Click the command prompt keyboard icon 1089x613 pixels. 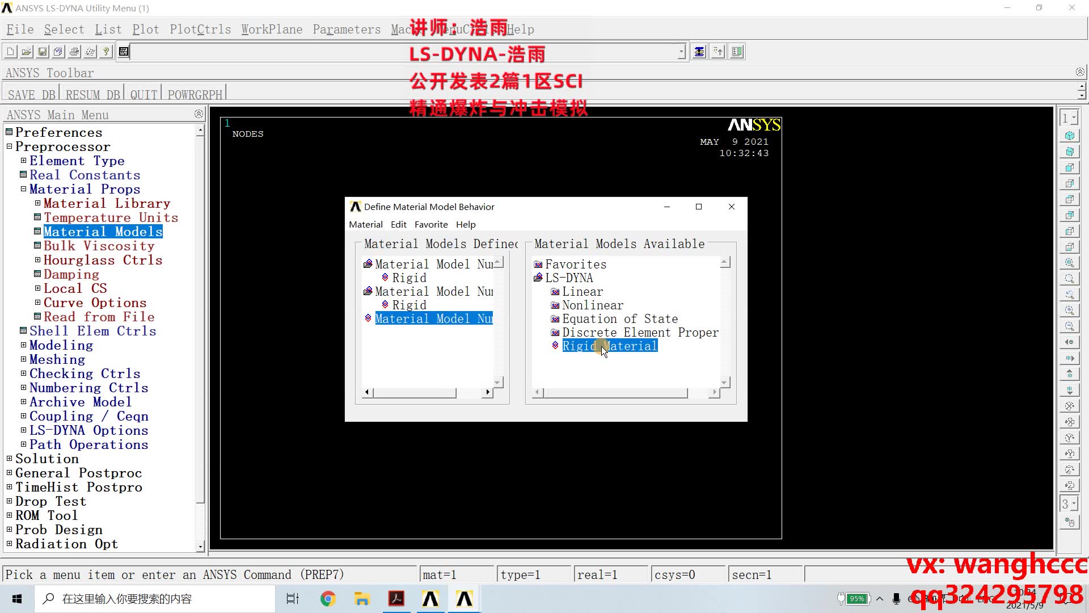click(124, 52)
